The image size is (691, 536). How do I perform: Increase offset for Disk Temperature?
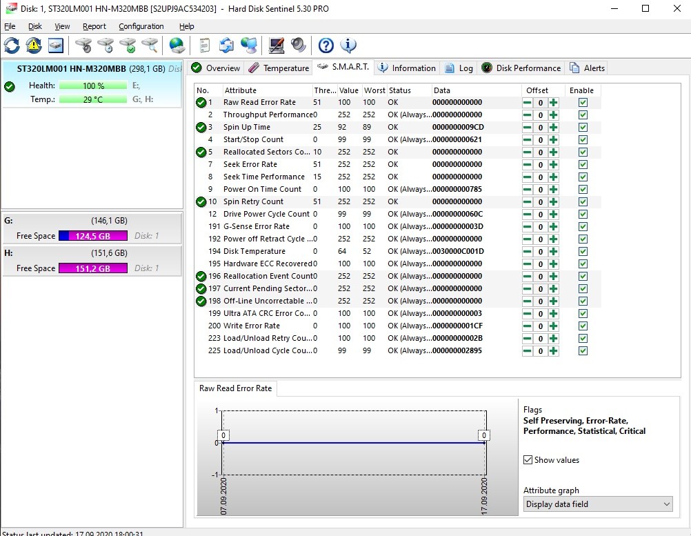(x=554, y=252)
